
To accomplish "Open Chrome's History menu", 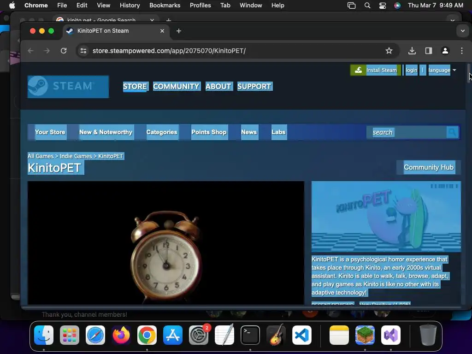I will (x=130, y=6).
